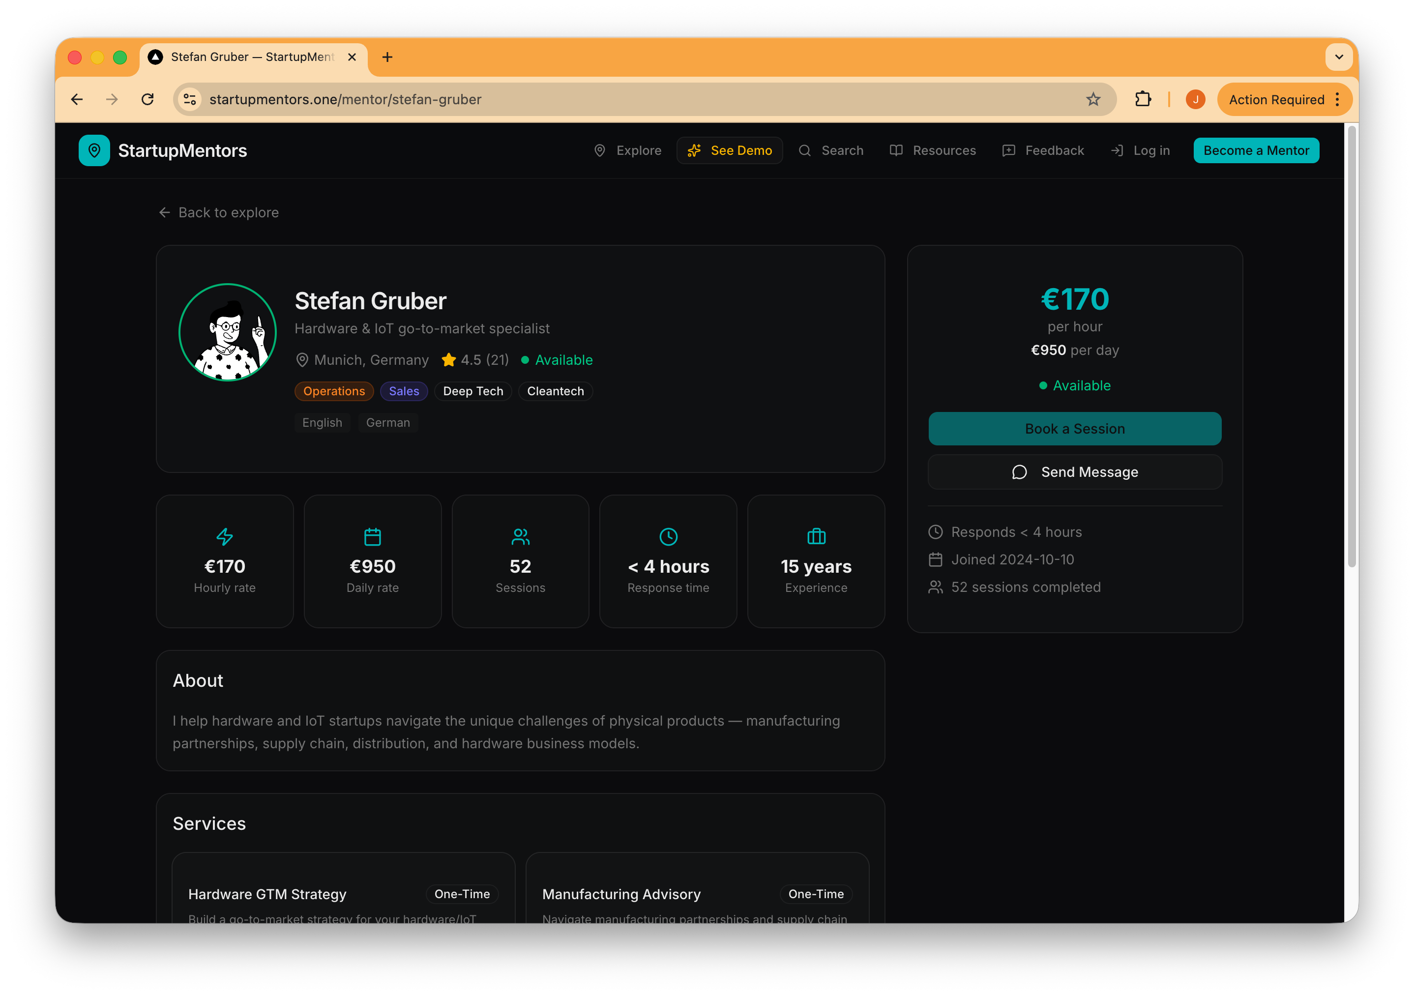Select the Stefan Gruber browser tab
This screenshot has width=1414, height=996.
[253, 58]
